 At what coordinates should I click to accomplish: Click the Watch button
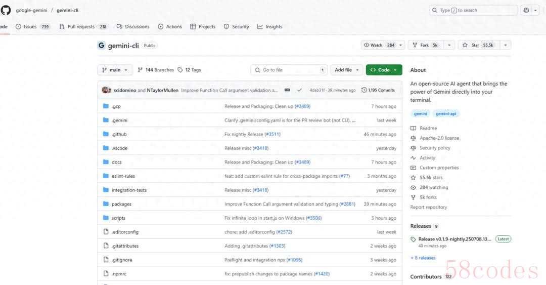(379, 45)
